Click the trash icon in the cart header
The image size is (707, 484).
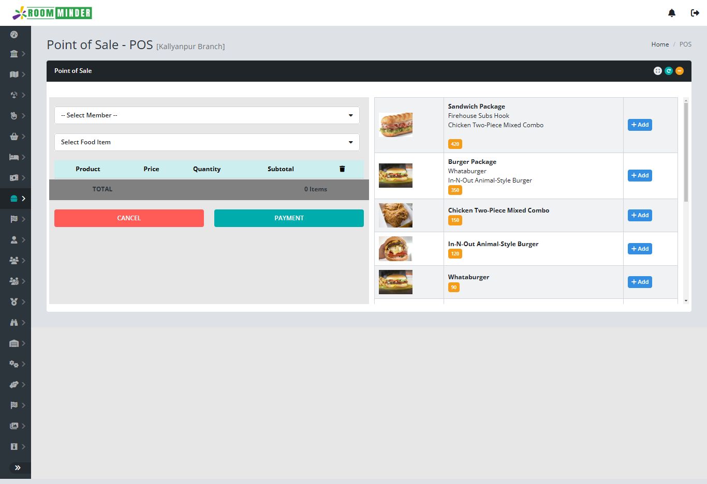342,169
